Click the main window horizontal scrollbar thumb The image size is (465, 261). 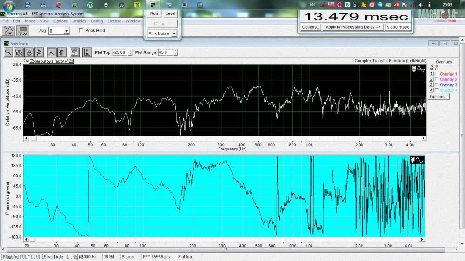(226, 249)
